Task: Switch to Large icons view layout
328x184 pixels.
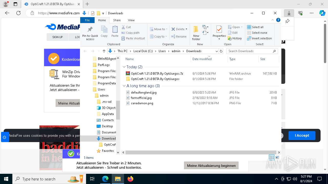Action: [x=277, y=157]
